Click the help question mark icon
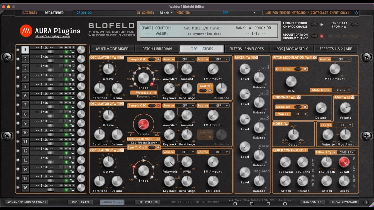This screenshot has width=374, height=210. pyautogui.click(x=366, y=202)
